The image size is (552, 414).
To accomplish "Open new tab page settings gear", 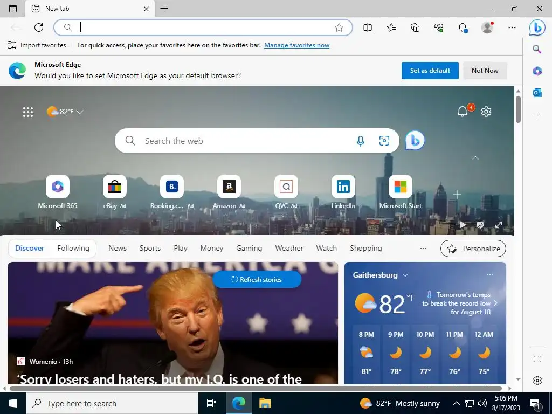I will pos(486,112).
